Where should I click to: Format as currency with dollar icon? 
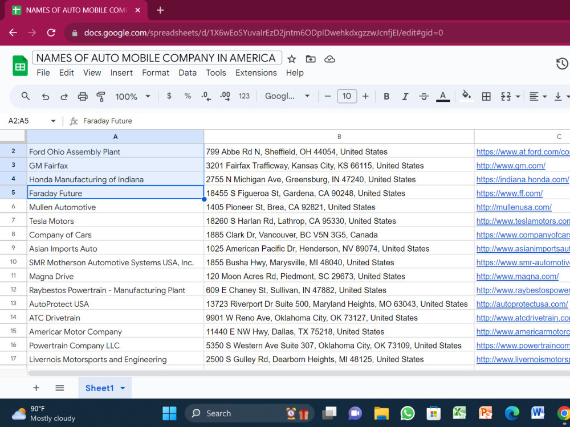click(x=169, y=96)
